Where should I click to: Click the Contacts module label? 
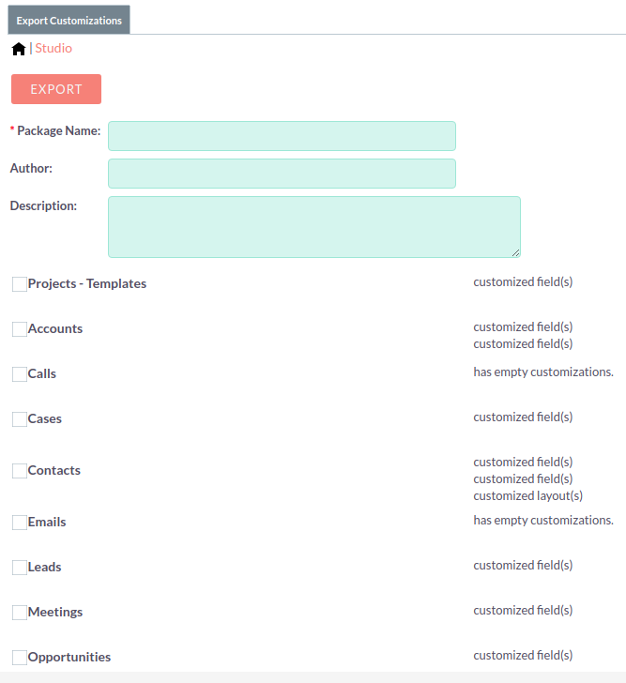[x=54, y=470]
